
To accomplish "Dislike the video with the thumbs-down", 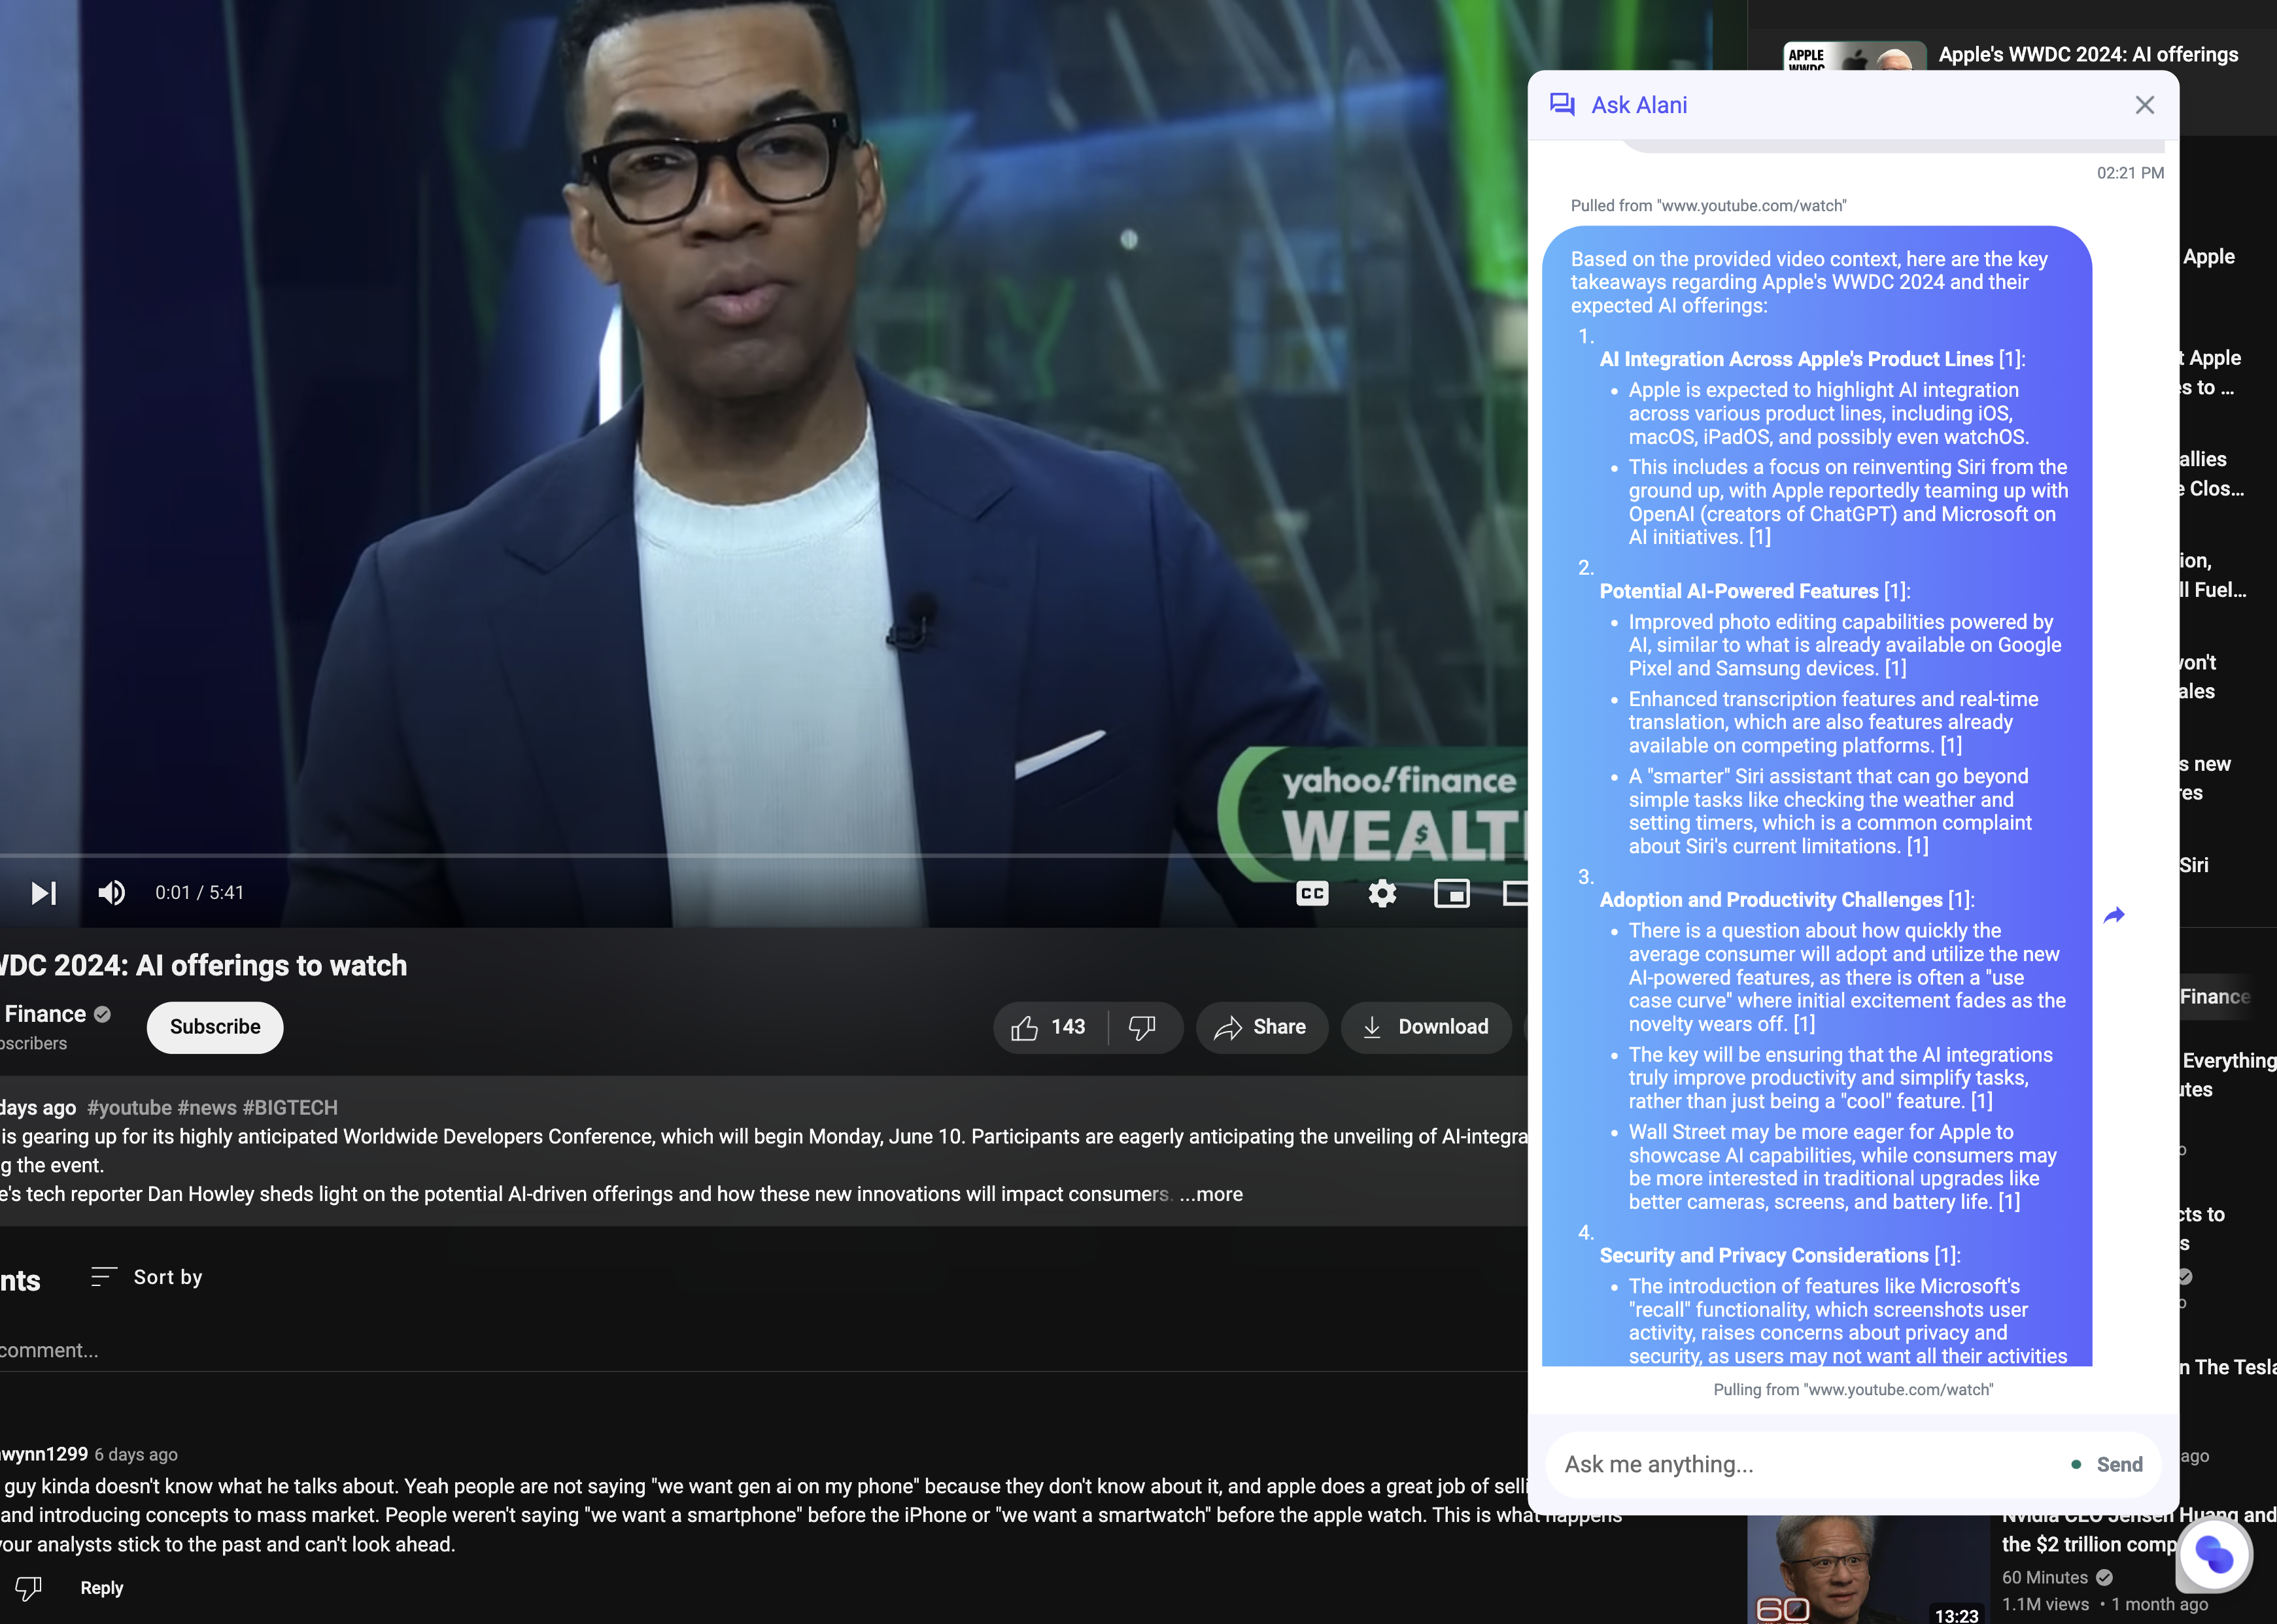I will click(1142, 1027).
